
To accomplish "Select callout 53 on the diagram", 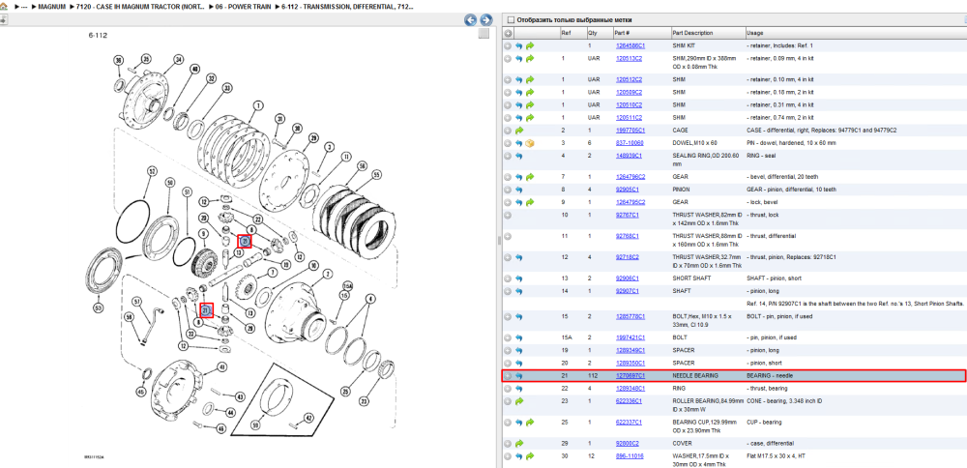I will [98, 307].
